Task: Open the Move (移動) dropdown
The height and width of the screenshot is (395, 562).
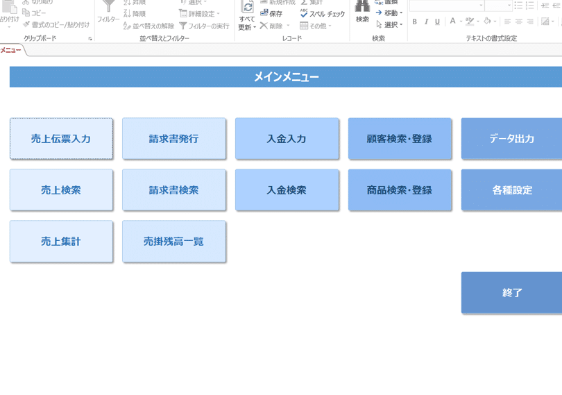Action: pos(389,13)
